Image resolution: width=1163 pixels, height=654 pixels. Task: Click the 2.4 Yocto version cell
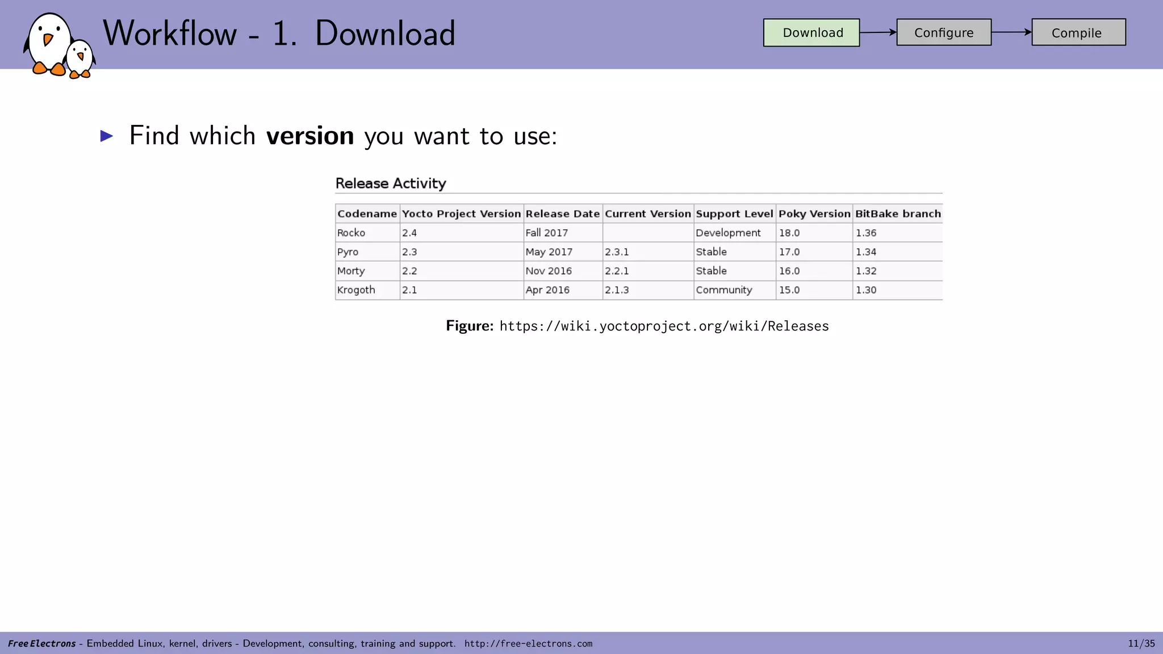point(462,233)
